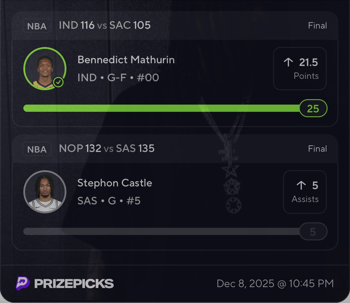This screenshot has width=350, height=303.
Task: Select the Bennedict Mathurin name
Action: [126, 60]
